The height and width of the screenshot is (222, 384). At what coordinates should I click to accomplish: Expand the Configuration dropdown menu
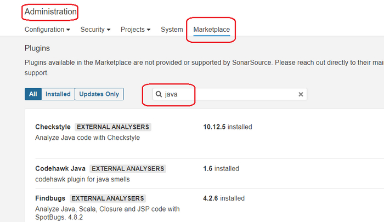[47, 30]
